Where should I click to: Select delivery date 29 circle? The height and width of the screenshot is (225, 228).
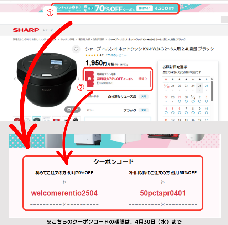180,101
